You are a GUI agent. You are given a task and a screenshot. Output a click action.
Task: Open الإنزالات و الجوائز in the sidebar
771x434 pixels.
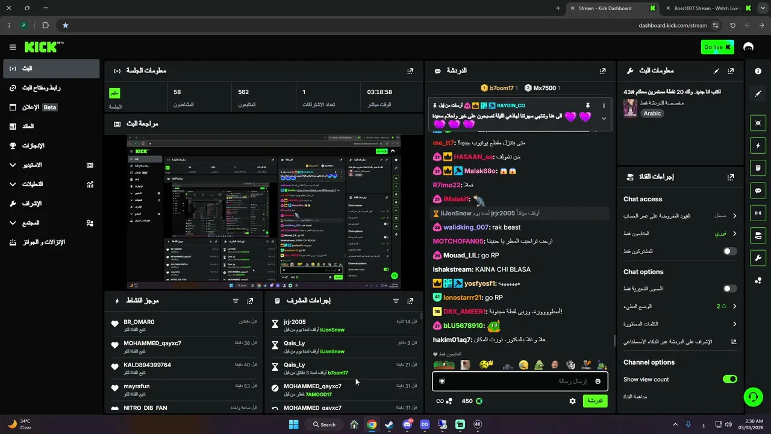tap(51, 242)
